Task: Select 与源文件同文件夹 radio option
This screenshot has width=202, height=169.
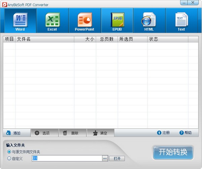Action: click(x=9, y=152)
